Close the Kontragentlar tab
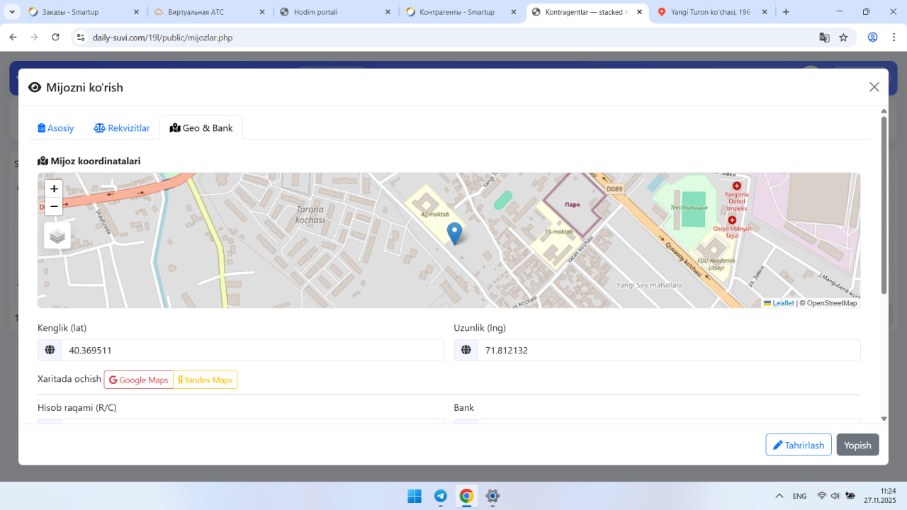 tap(640, 12)
